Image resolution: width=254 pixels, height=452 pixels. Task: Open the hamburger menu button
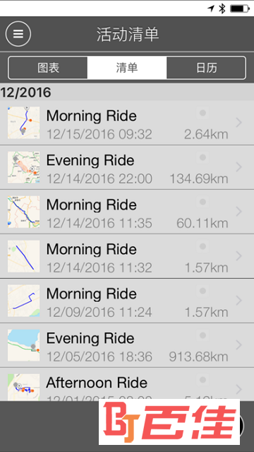18,34
